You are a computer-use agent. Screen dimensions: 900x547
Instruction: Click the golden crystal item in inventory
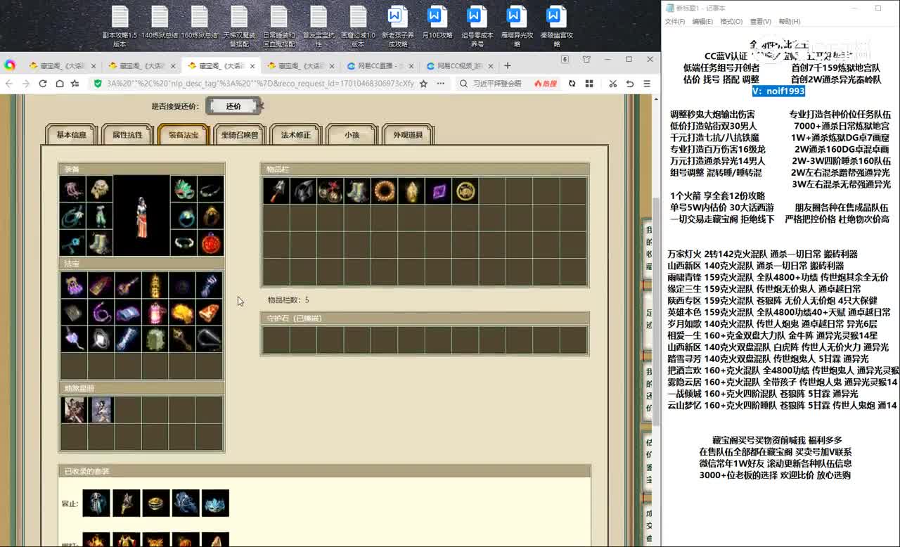[x=411, y=191]
